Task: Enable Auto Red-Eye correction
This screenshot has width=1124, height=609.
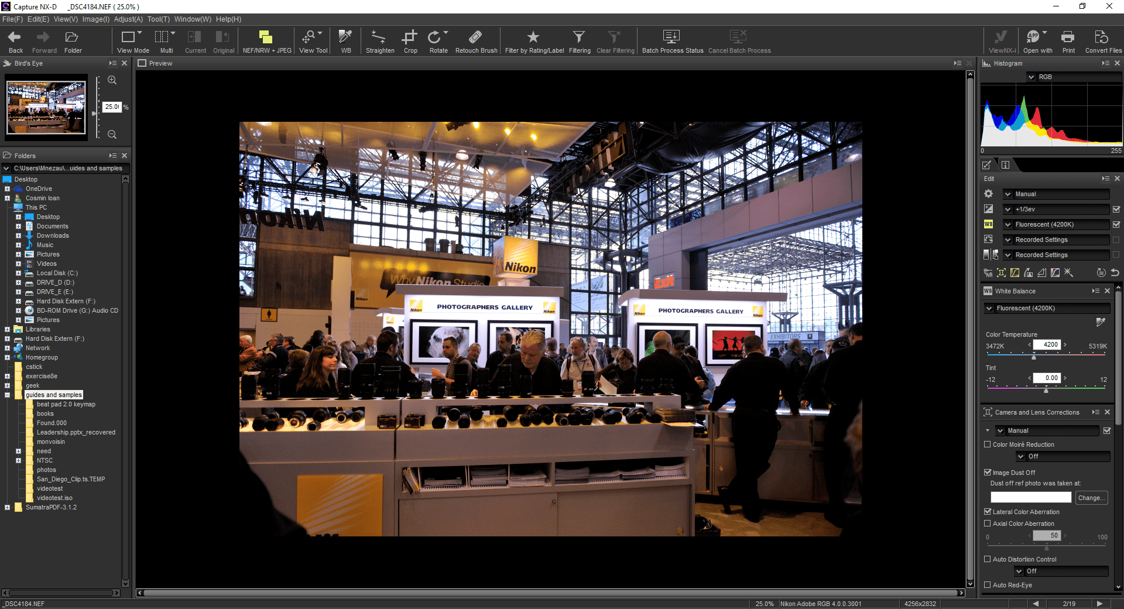Action: [988, 585]
